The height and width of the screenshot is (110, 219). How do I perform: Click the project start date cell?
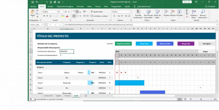[67, 51]
